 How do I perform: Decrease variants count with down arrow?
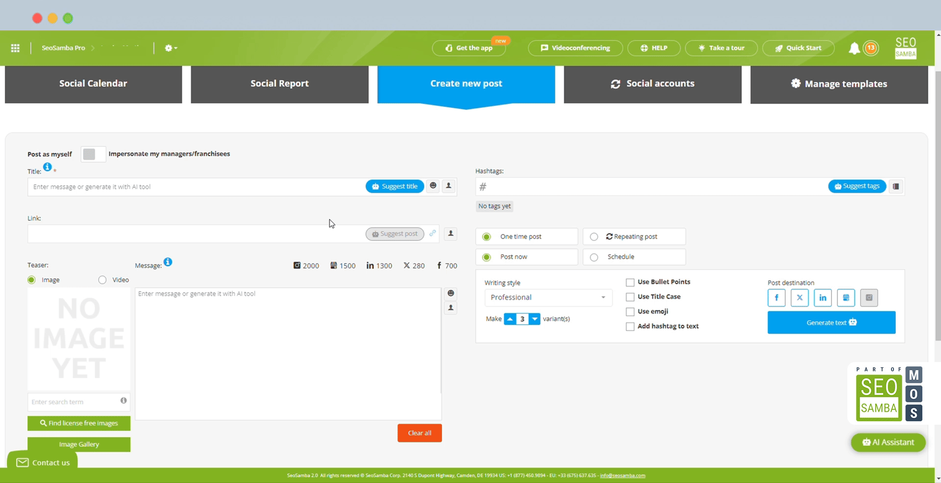click(x=535, y=319)
